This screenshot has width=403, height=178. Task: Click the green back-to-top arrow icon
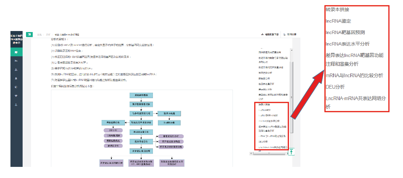tap(291, 152)
